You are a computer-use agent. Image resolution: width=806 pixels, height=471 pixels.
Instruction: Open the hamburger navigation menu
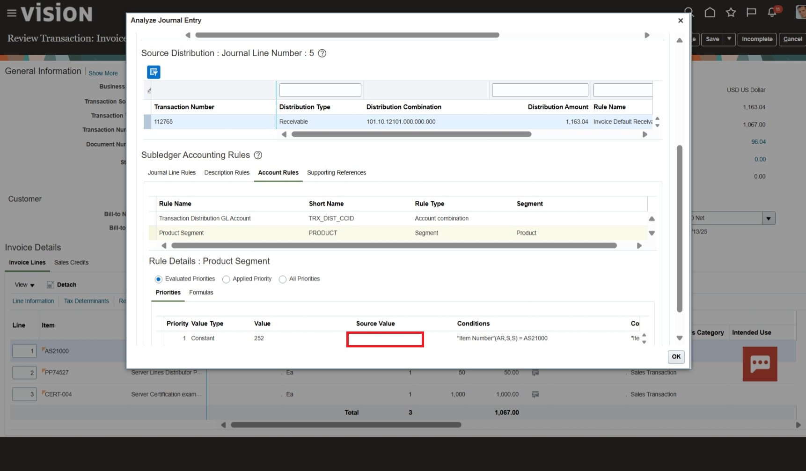tap(12, 13)
